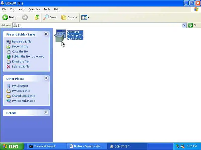Click Copy this file link
This screenshot has height=150, width=201.
pos(20,51)
